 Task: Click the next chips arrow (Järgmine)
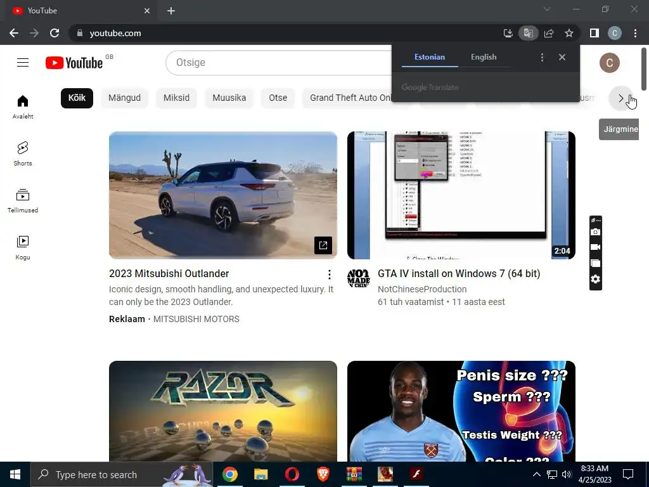tap(620, 98)
